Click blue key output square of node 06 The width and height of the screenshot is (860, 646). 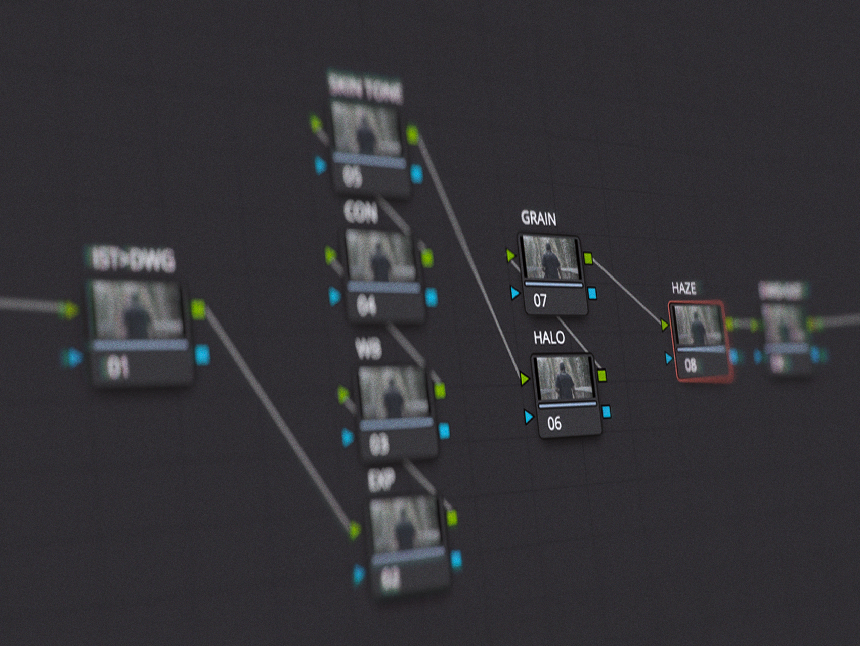click(x=606, y=411)
